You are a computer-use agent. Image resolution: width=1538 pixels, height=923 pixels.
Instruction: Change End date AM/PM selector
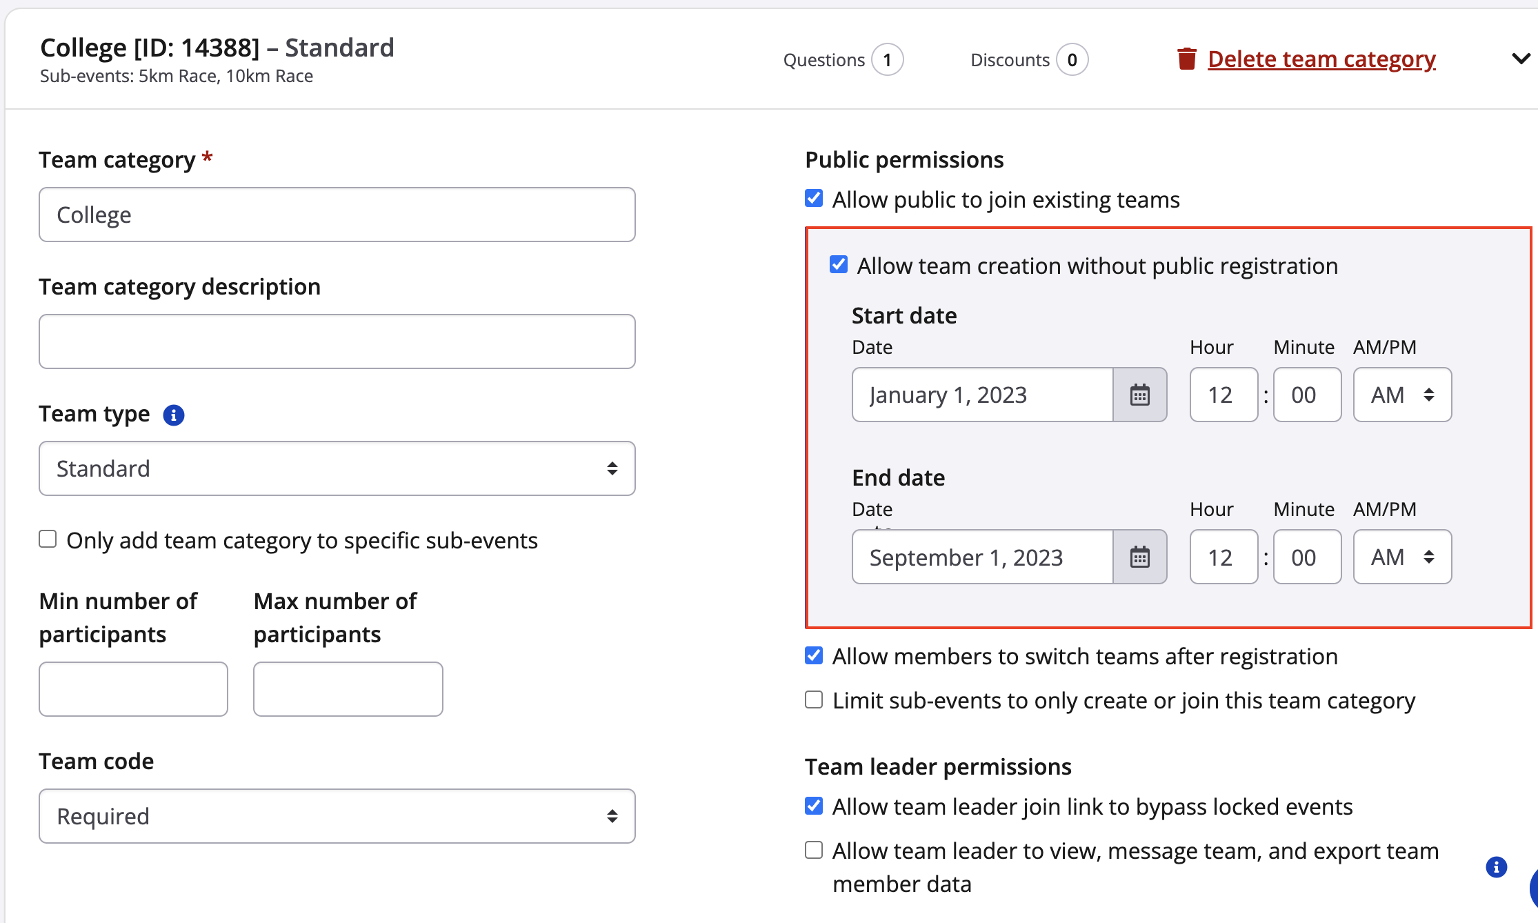1402,557
